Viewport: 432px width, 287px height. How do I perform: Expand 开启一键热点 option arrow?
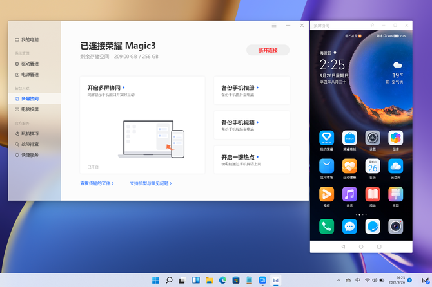tap(258, 157)
